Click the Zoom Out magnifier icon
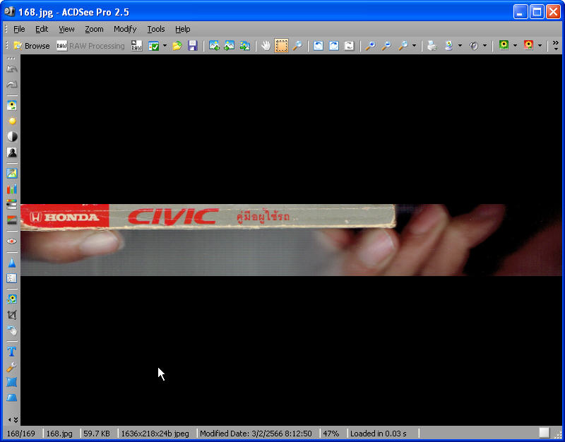 point(386,46)
